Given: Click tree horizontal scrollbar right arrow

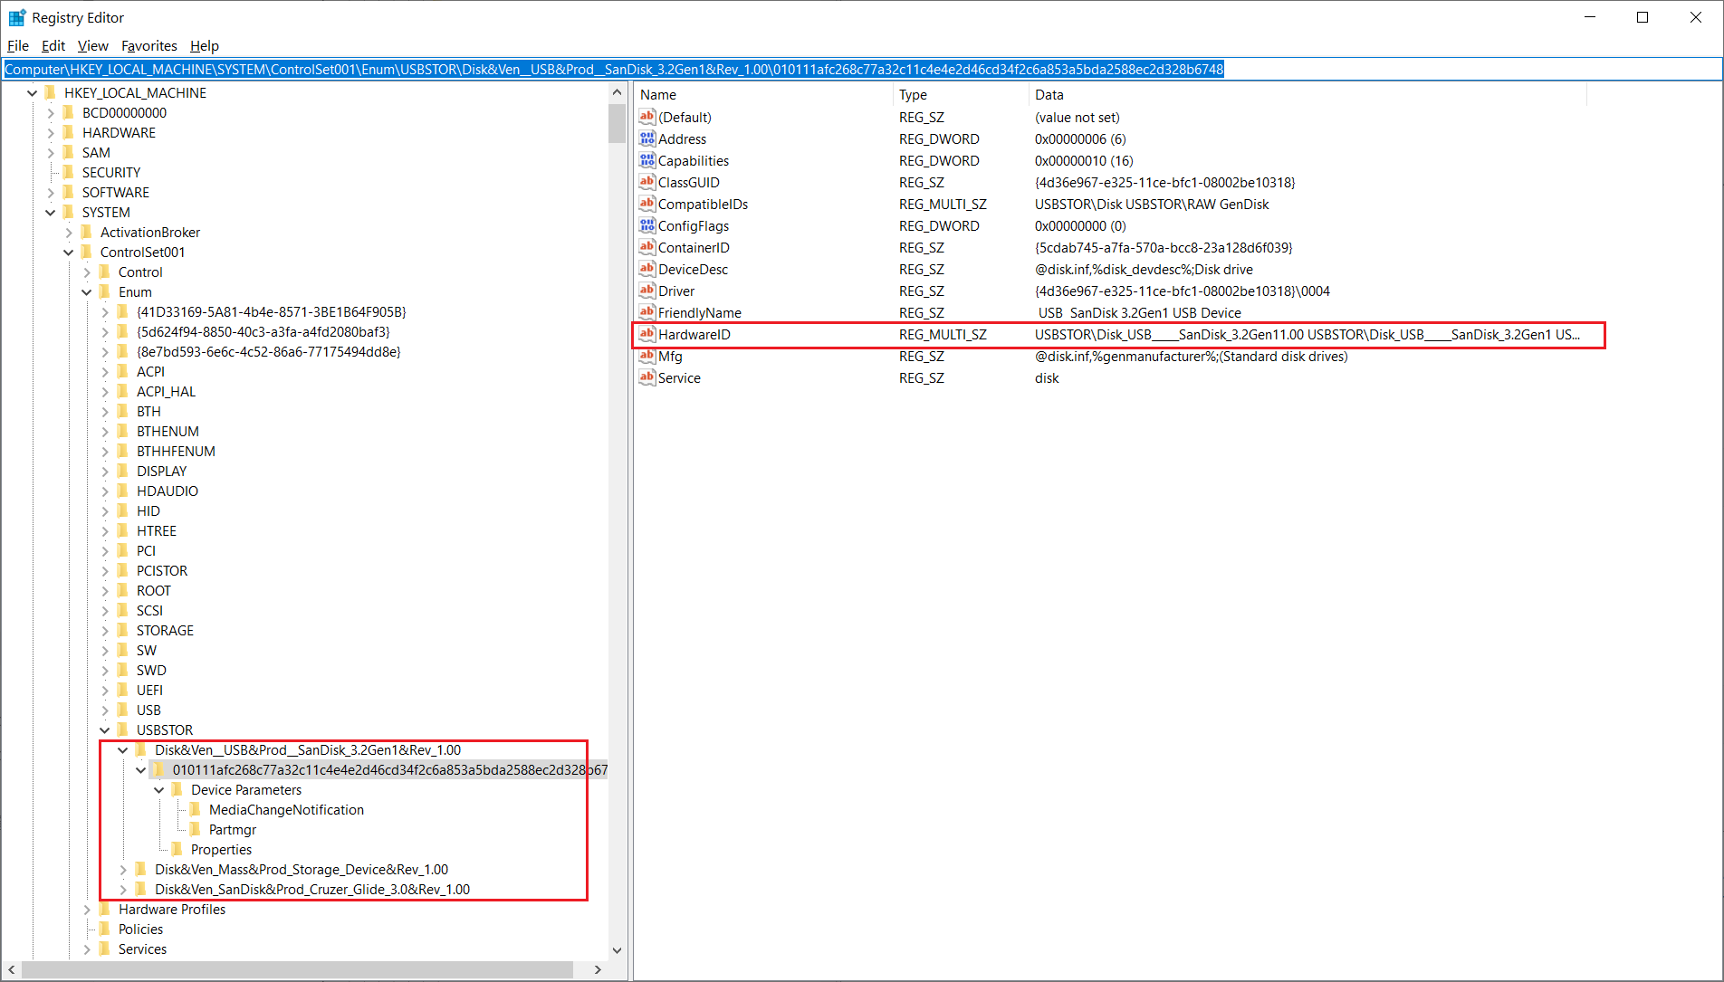Looking at the screenshot, I should tap(598, 969).
